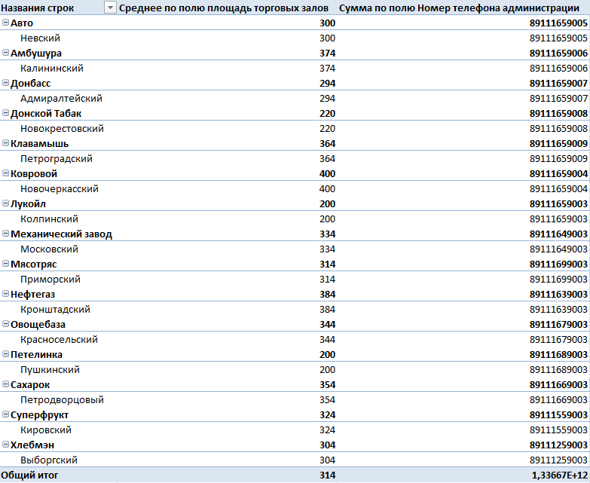Viewport: 590px width, 483px height.
Task: Collapse the Донской Табак group
Action: [5, 113]
